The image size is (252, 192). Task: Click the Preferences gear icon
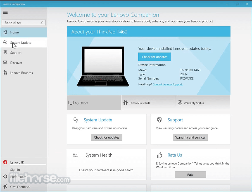click(5, 177)
